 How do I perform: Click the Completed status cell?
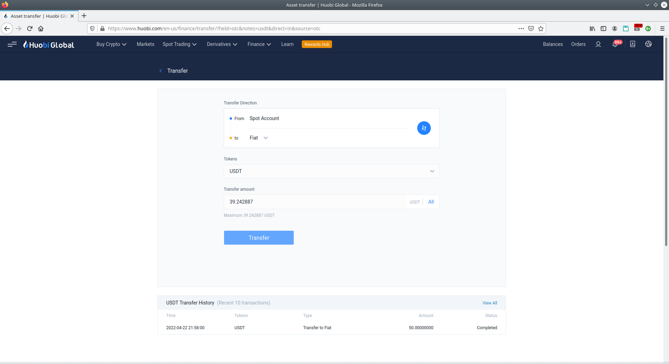tap(487, 328)
